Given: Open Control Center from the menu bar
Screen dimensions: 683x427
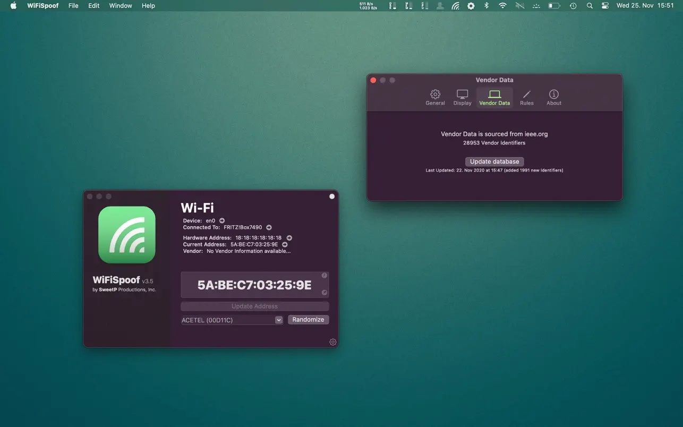Looking at the screenshot, I should (x=605, y=6).
